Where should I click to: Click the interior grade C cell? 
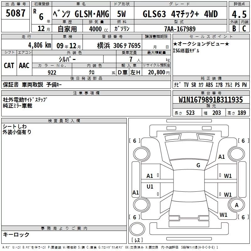coord(244,28)
